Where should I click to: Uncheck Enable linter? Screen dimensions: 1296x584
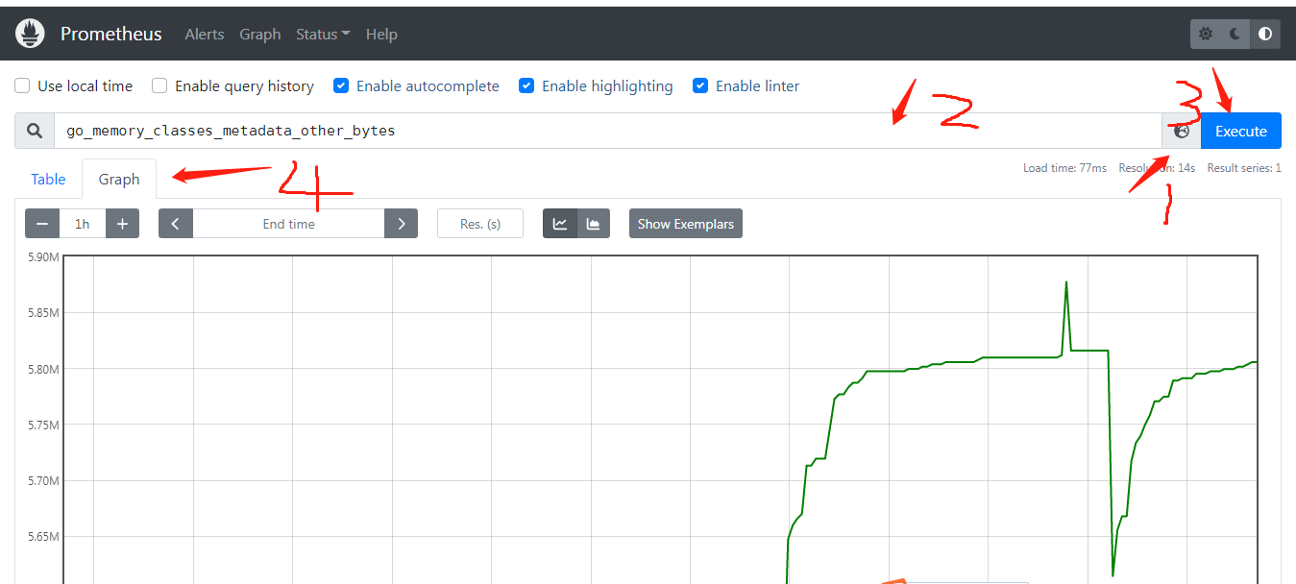[700, 85]
